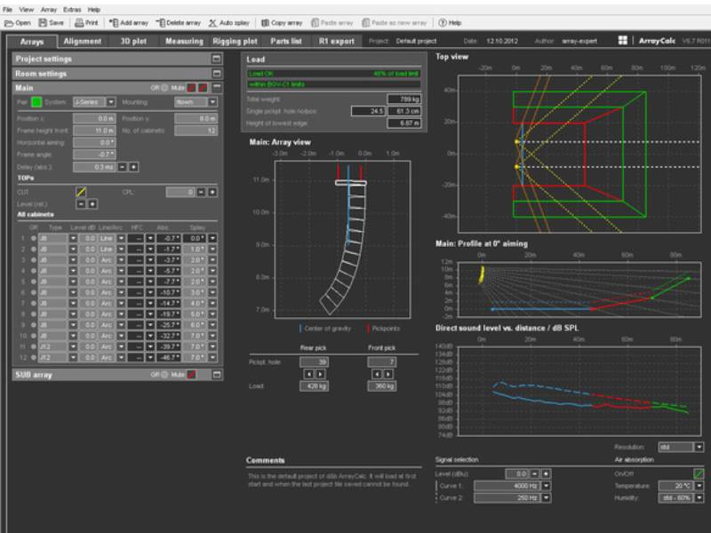711x533 pixels.
Task: Switch to the 3D plot tab
Action: (x=133, y=41)
